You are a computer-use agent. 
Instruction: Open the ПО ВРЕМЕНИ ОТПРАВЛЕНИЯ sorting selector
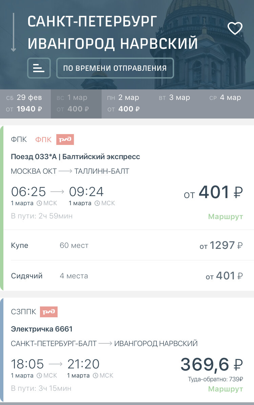pyautogui.click(x=115, y=68)
